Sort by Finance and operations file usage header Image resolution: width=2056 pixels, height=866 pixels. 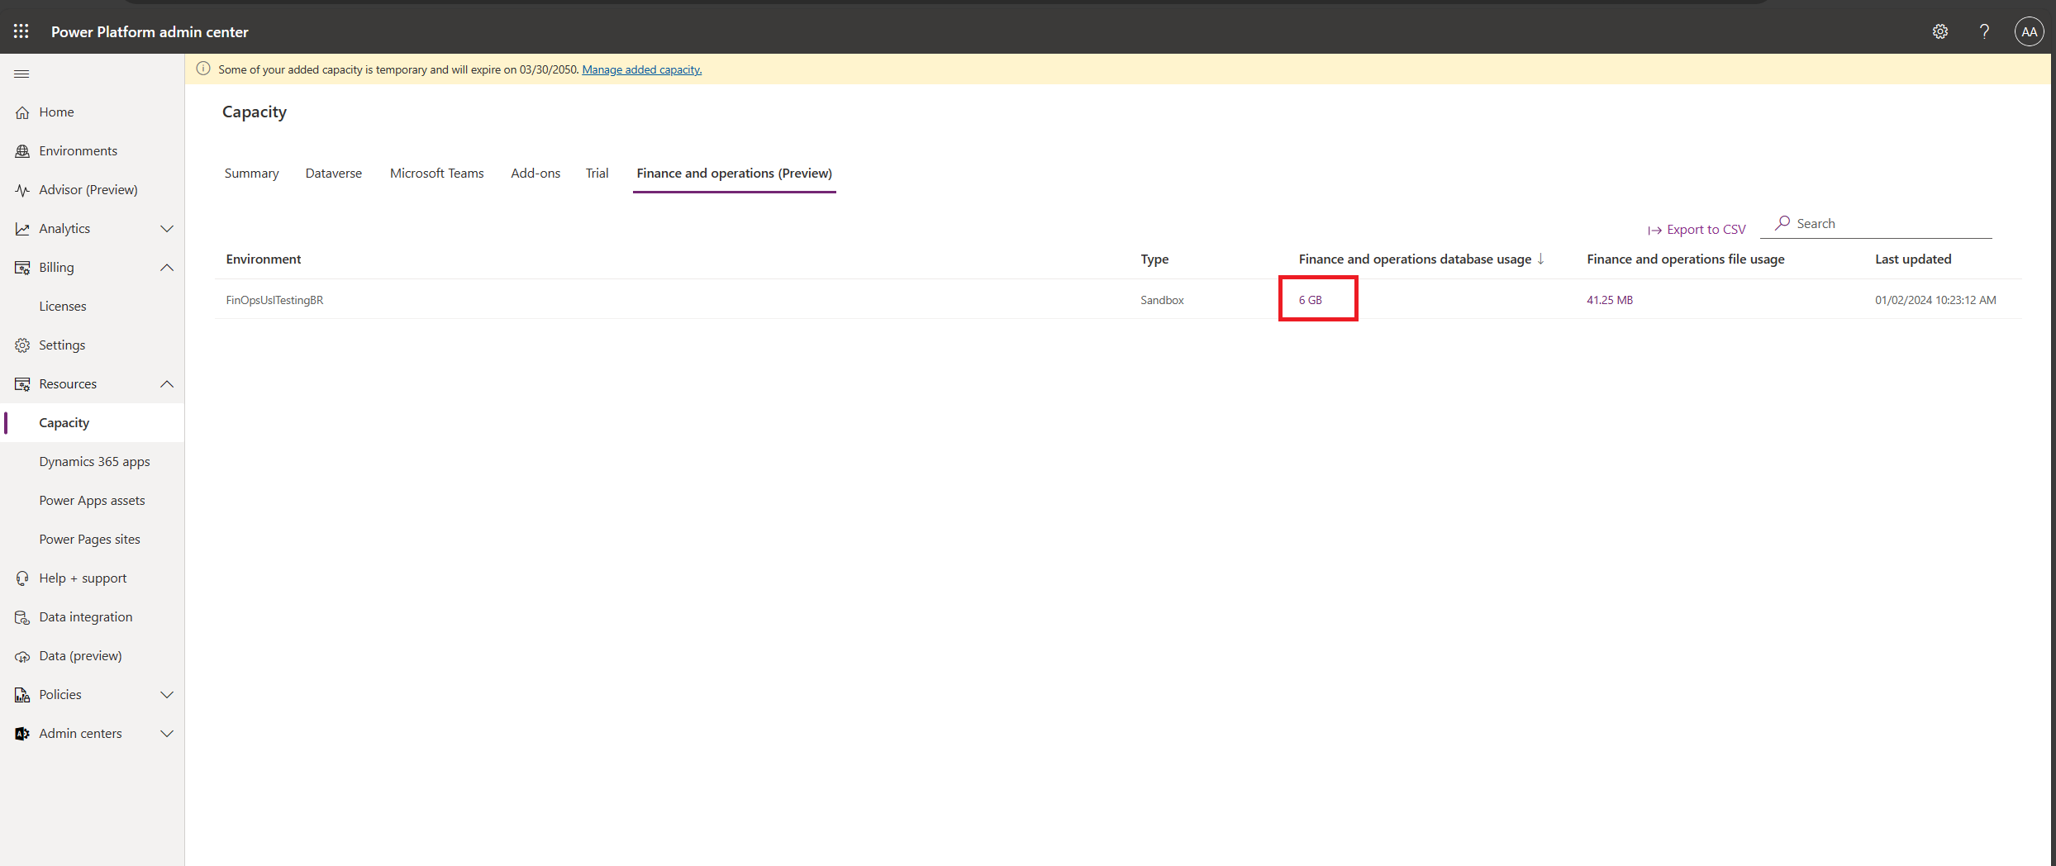(x=1686, y=259)
